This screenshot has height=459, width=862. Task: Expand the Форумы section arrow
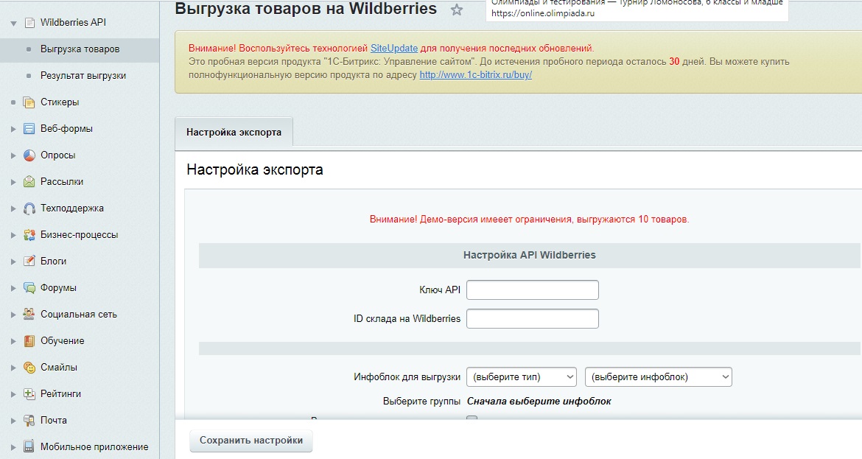[x=13, y=288]
